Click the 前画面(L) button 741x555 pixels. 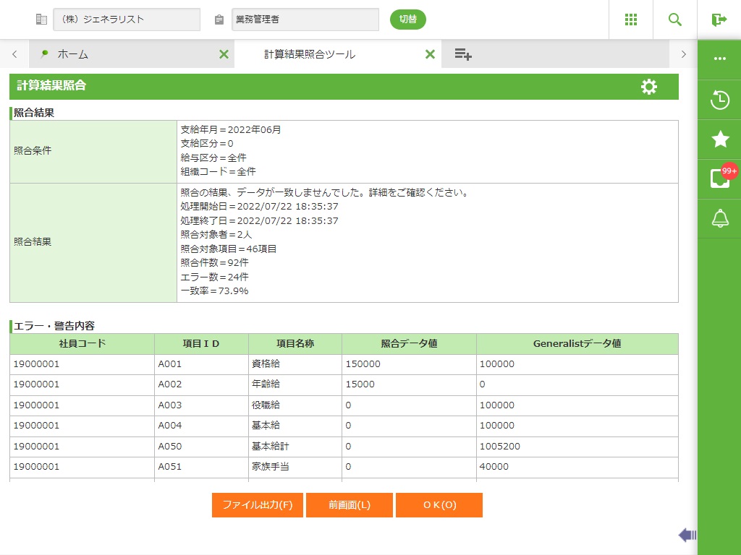pos(350,505)
